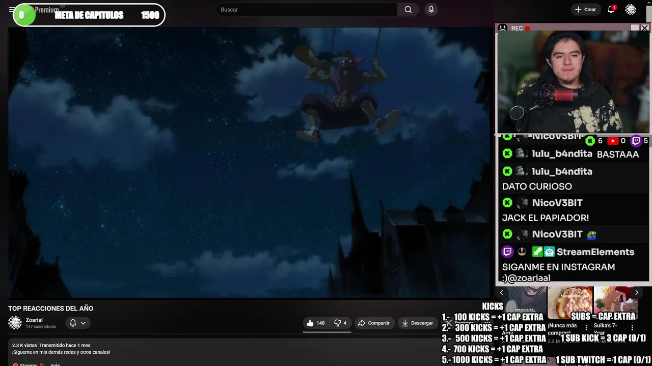The image size is (652, 366).
Task: Open options menu for '¡Nunca más compres!' short
Action: (x=586, y=328)
